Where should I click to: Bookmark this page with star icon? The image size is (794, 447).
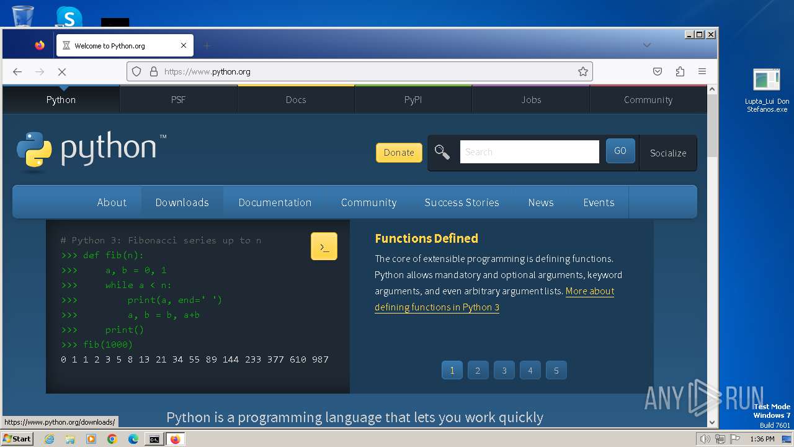[583, 71]
